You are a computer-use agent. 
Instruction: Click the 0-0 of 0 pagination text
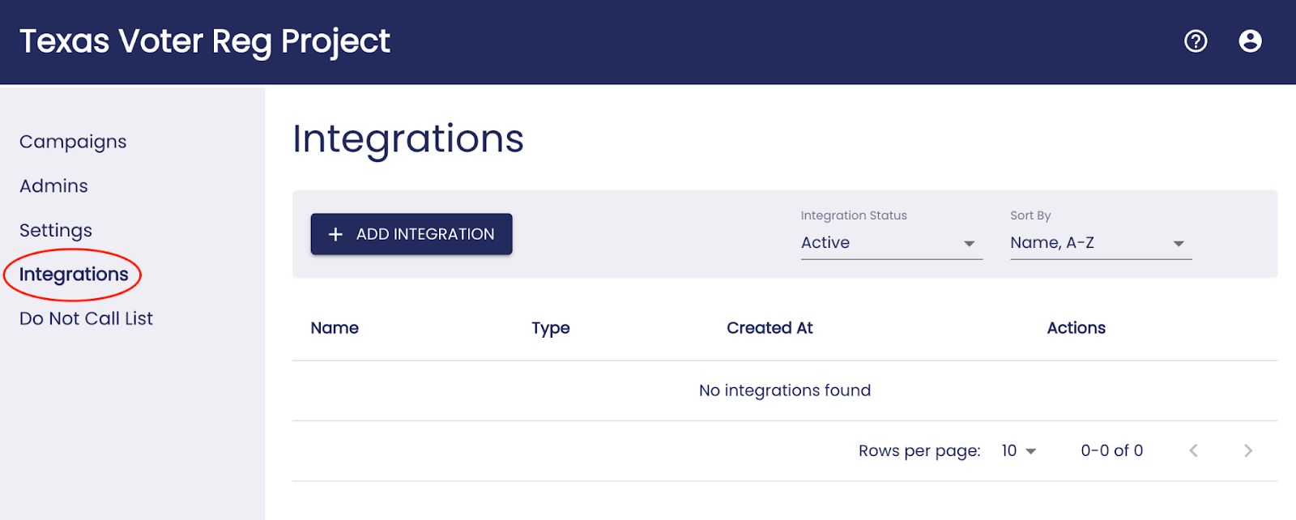(1111, 450)
